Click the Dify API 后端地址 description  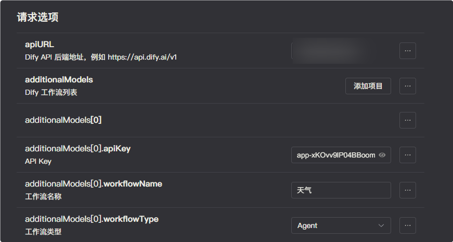point(101,58)
